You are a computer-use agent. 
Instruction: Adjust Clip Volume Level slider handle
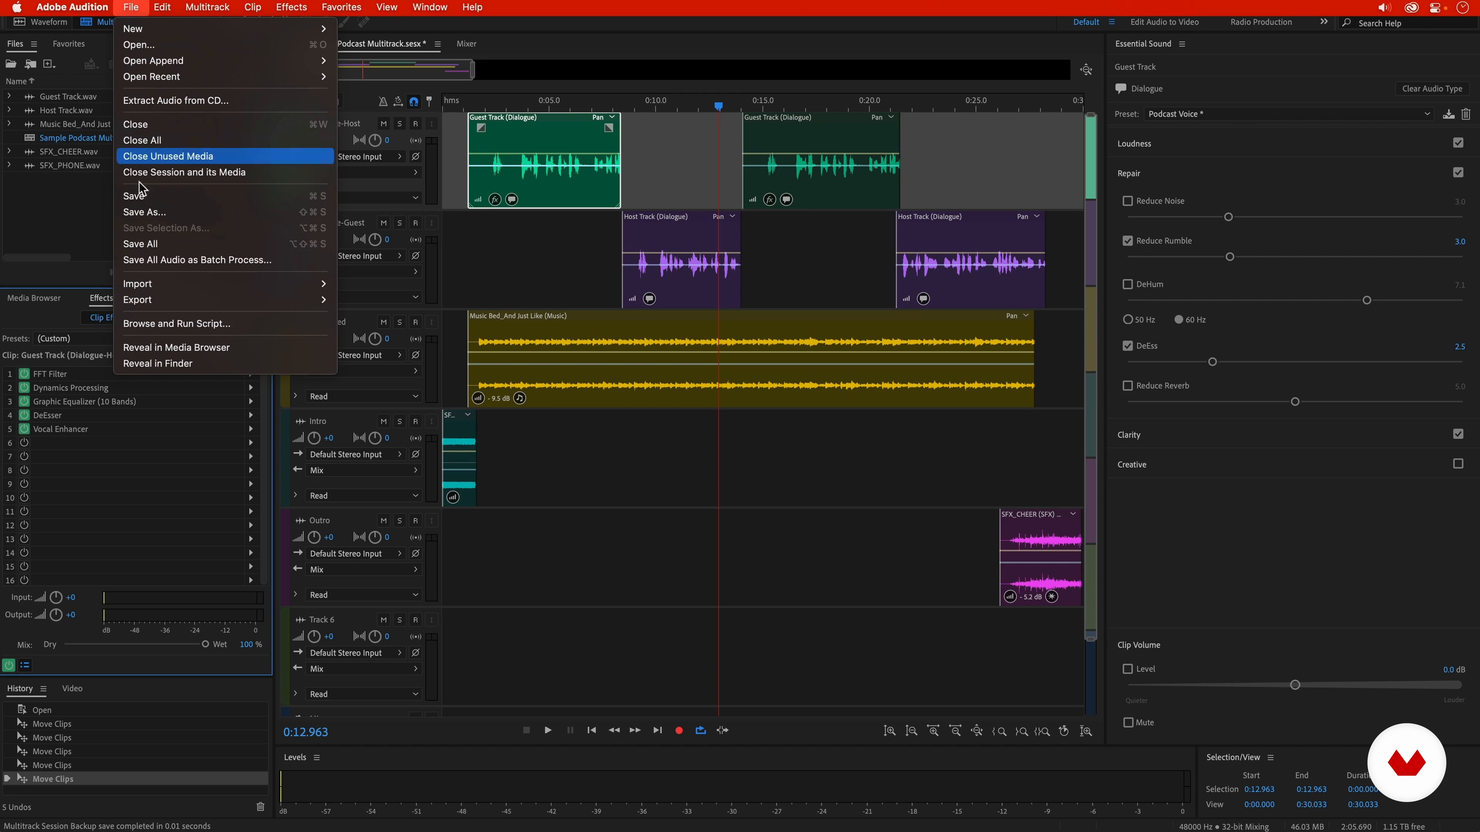point(1295,684)
